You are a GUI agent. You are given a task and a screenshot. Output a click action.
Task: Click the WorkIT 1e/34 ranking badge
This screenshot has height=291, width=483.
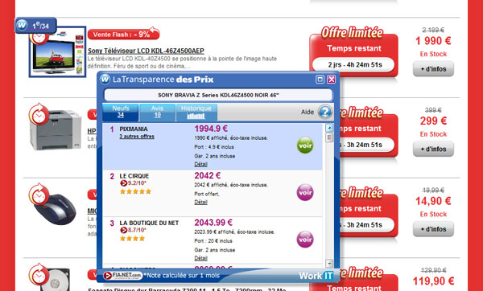pos(35,25)
